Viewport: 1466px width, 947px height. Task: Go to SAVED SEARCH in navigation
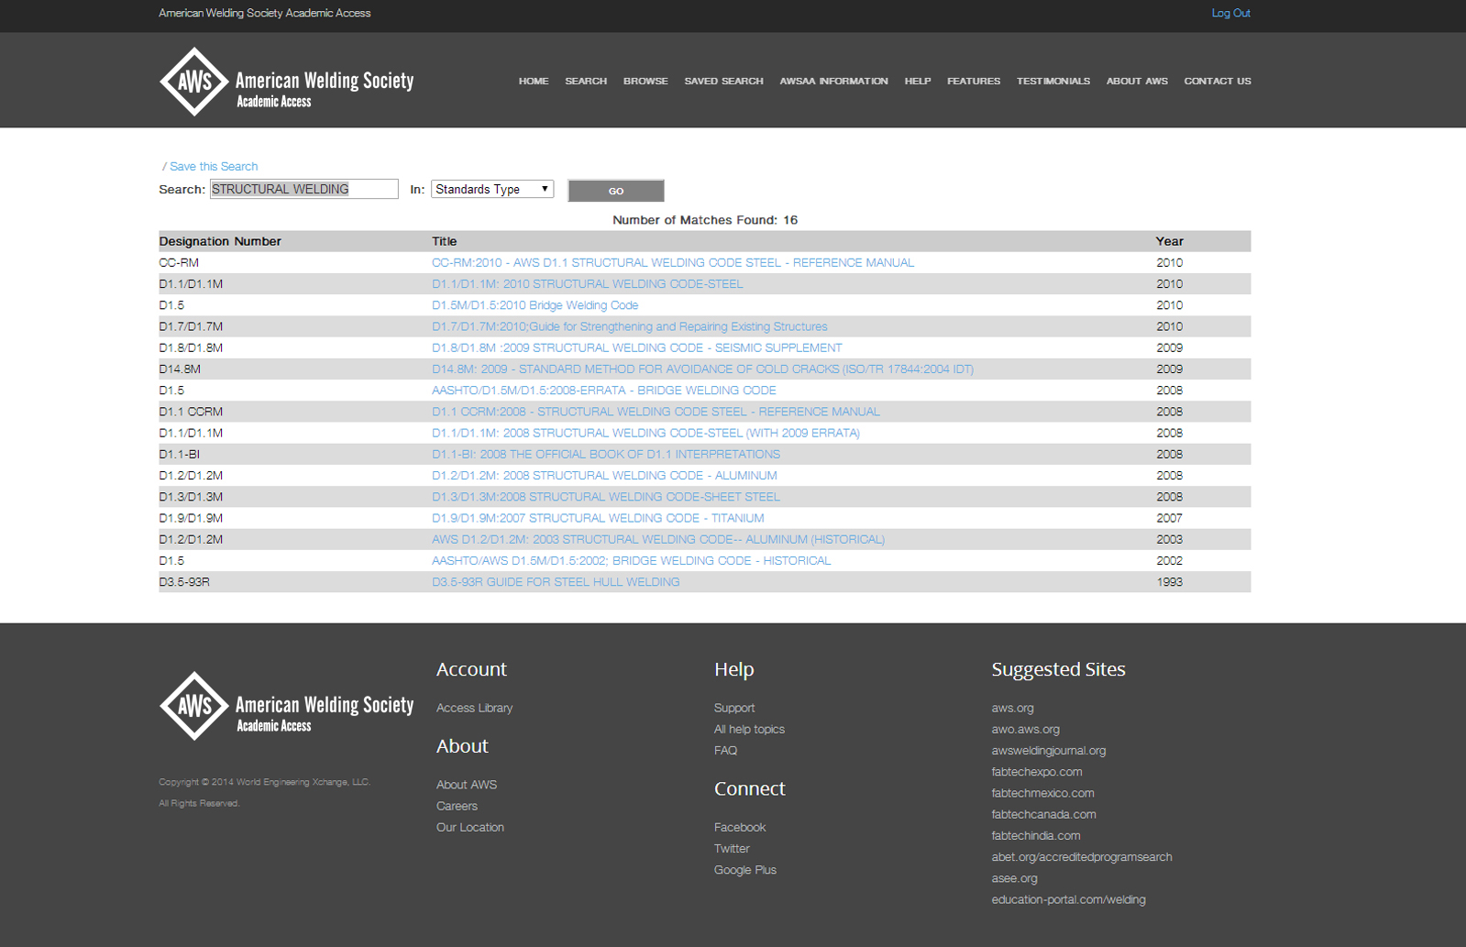[x=723, y=82]
